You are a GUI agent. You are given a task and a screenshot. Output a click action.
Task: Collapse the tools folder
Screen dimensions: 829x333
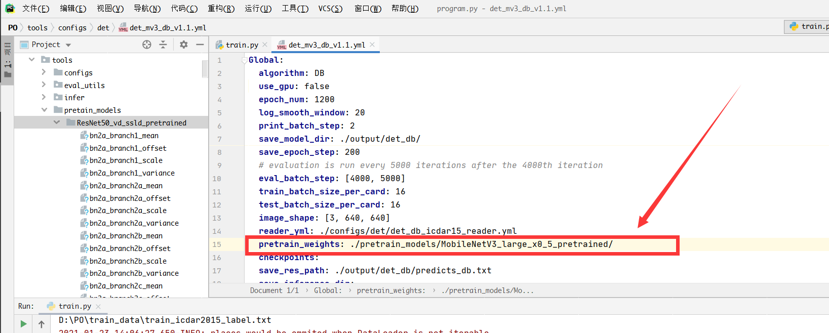(32, 60)
